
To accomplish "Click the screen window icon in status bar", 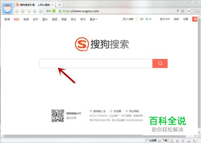I will [x=188, y=141].
